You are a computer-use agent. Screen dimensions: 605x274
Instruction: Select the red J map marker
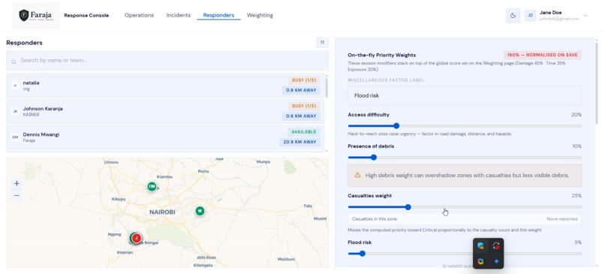[136, 238]
